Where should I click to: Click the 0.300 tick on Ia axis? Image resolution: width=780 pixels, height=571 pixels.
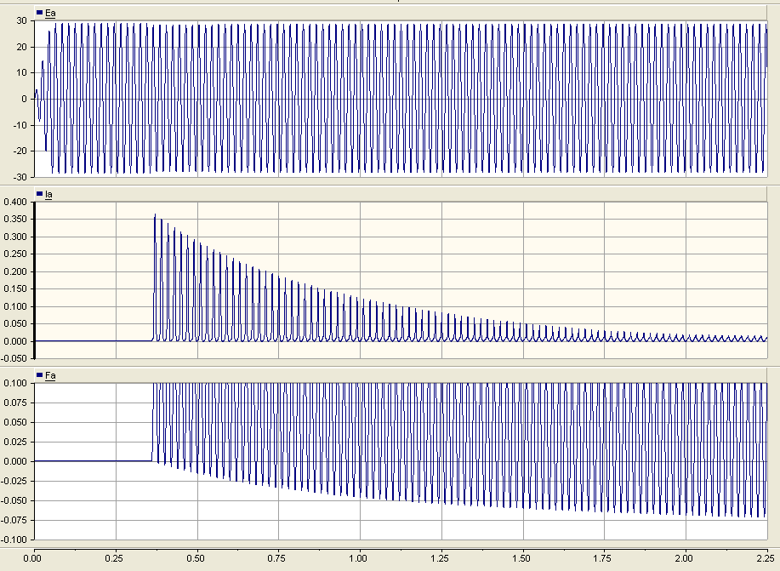pos(15,237)
